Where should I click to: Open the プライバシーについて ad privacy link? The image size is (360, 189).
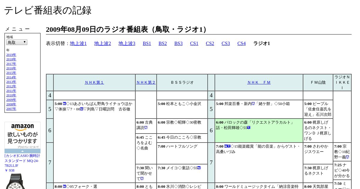28,147
